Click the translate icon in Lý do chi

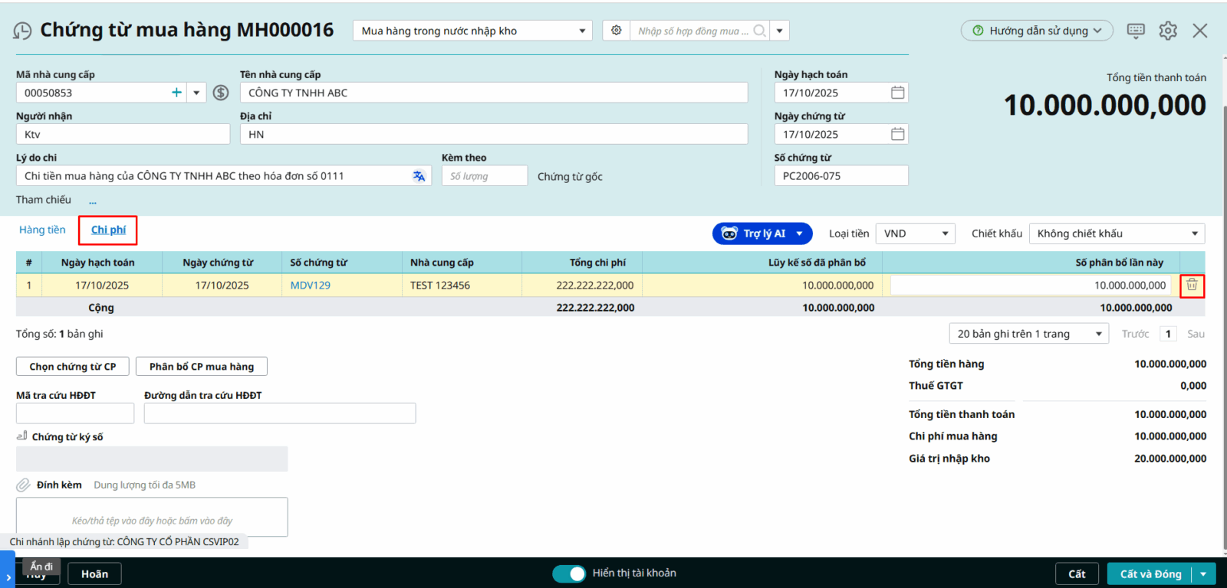pos(419,176)
